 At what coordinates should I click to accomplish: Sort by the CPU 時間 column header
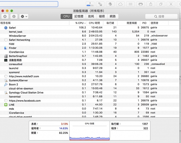point(95,23)
